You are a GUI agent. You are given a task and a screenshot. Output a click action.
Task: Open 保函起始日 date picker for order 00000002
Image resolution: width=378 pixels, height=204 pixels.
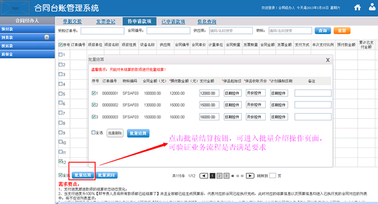point(232,105)
